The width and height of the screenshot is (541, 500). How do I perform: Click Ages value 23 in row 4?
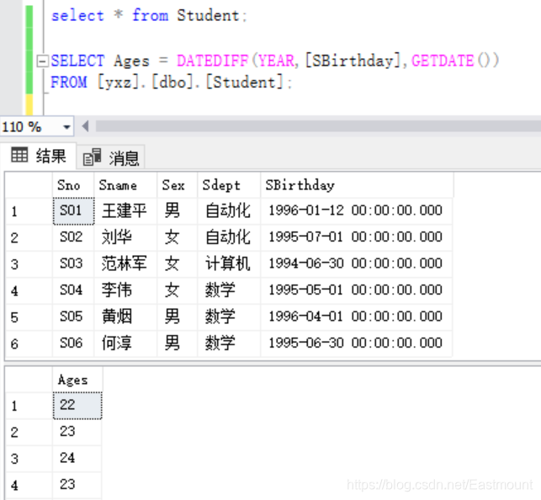coord(77,485)
